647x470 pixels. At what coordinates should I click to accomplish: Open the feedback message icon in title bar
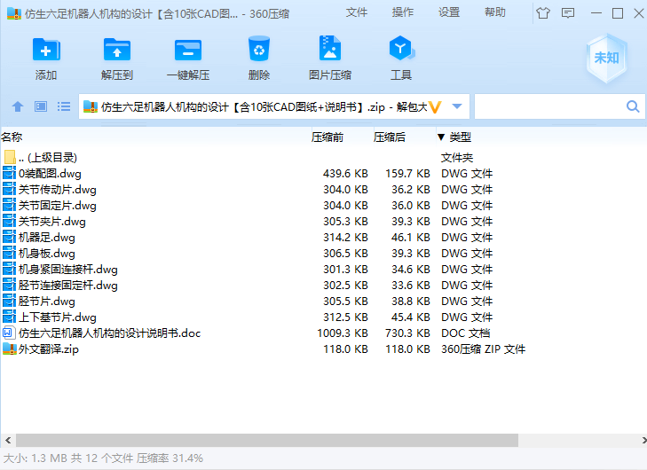(x=568, y=13)
